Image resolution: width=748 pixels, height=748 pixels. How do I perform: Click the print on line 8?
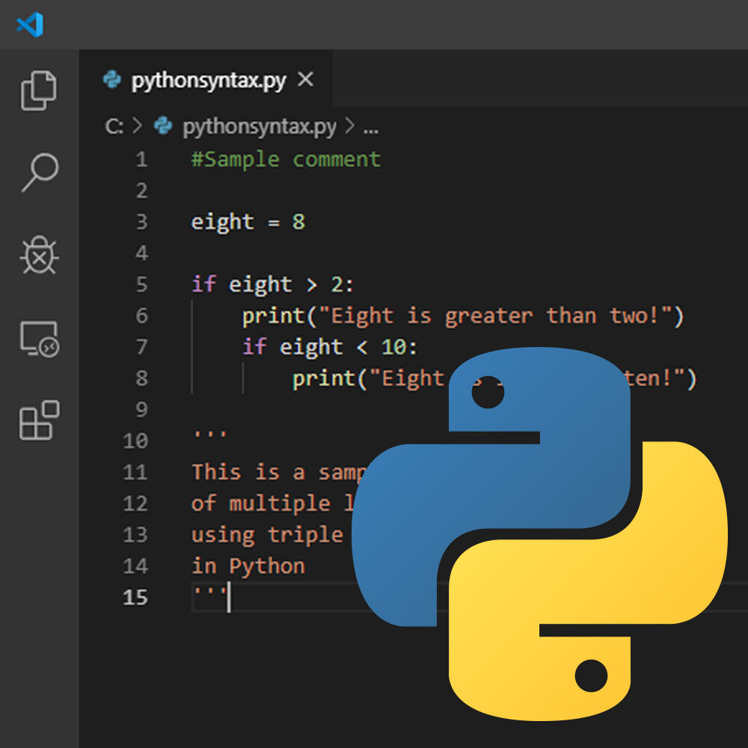pyautogui.click(x=325, y=378)
